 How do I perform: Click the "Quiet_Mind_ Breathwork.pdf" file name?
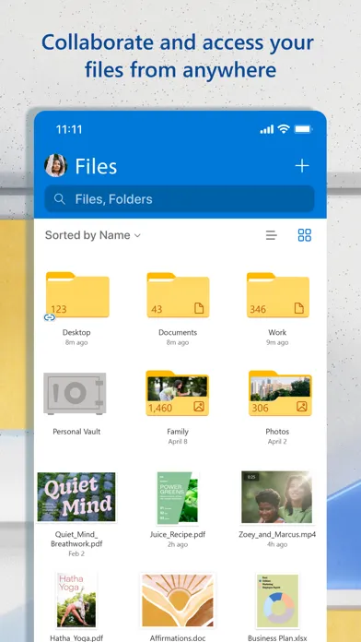coord(76,540)
